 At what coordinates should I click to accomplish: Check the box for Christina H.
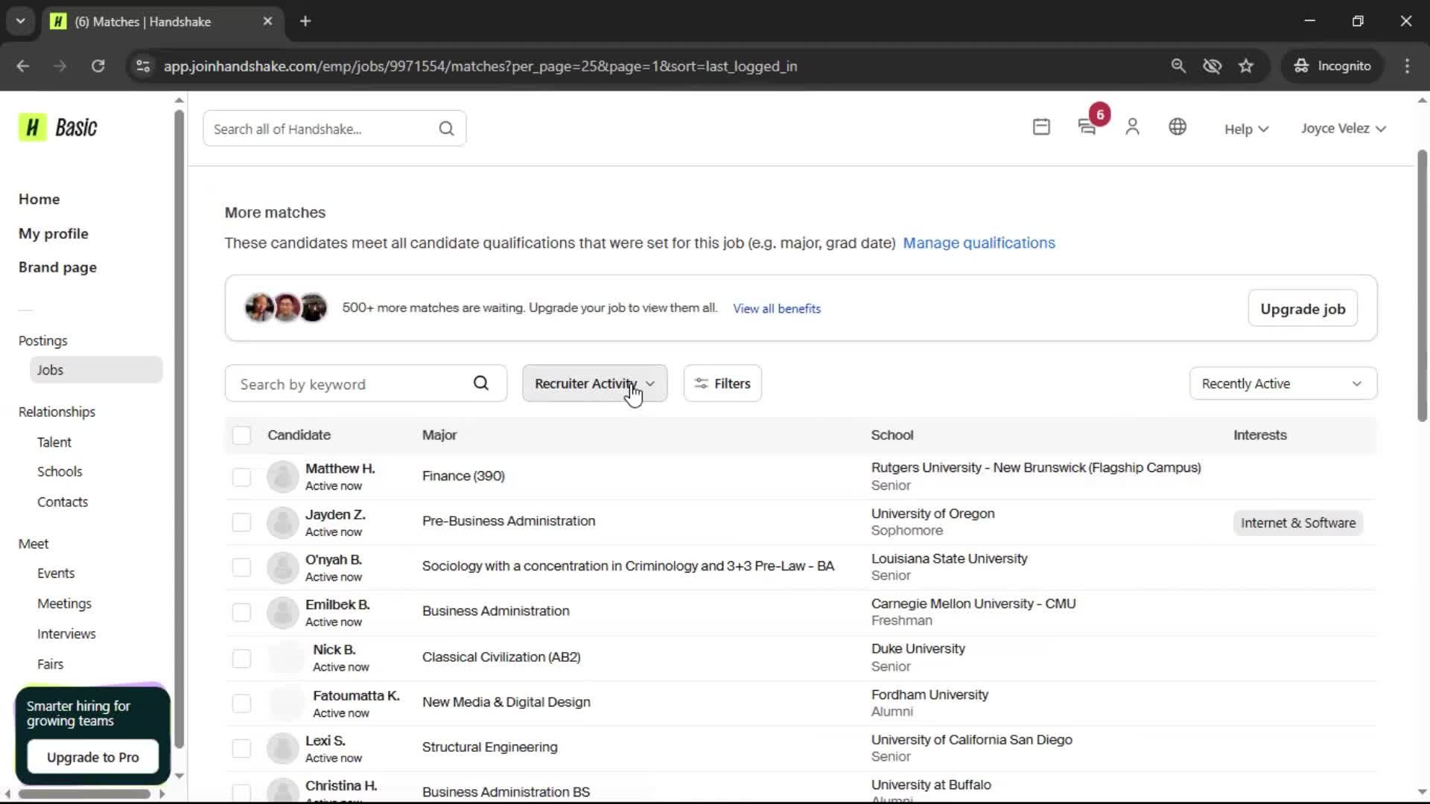[x=241, y=793]
